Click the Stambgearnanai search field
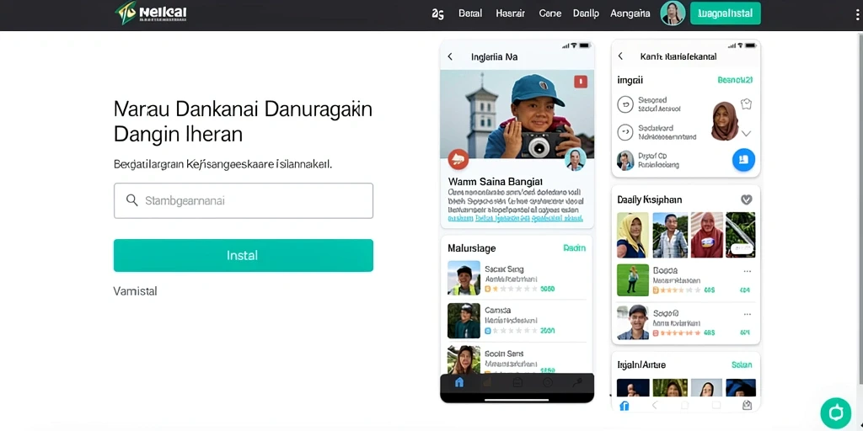The height and width of the screenshot is (431, 863). (244, 200)
